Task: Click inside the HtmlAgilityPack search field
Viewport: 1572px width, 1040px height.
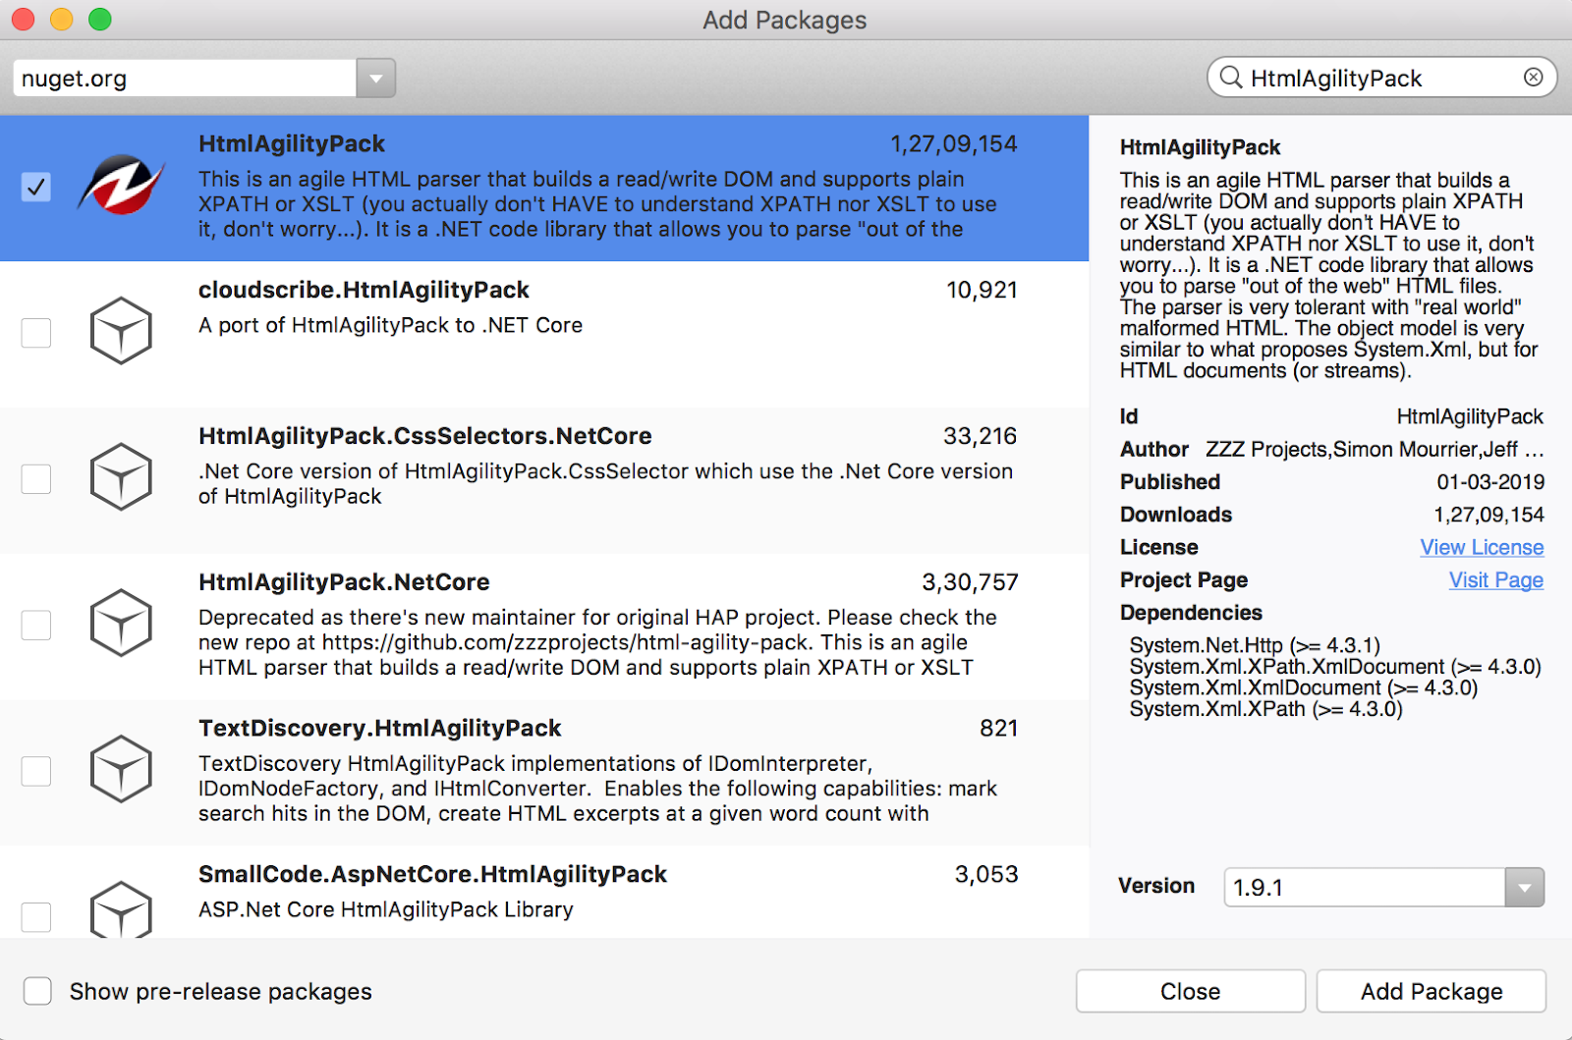Action: pyautogui.click(x=1375, y=78)
